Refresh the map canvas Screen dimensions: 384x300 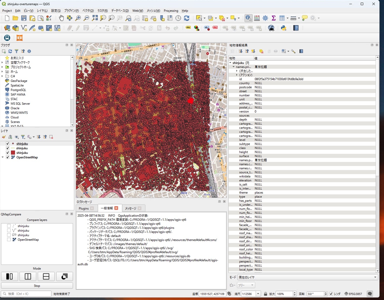coord(187,18)
